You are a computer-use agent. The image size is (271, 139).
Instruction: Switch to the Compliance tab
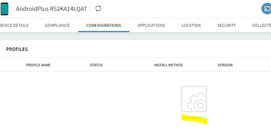coord(57,26)
